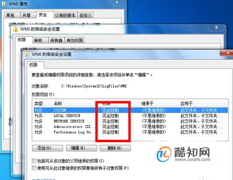The width and height of the screenshot is (233, 180).
Task: Select 安全 tab in WMI 属性 window
Action: [x=45, y=15]
